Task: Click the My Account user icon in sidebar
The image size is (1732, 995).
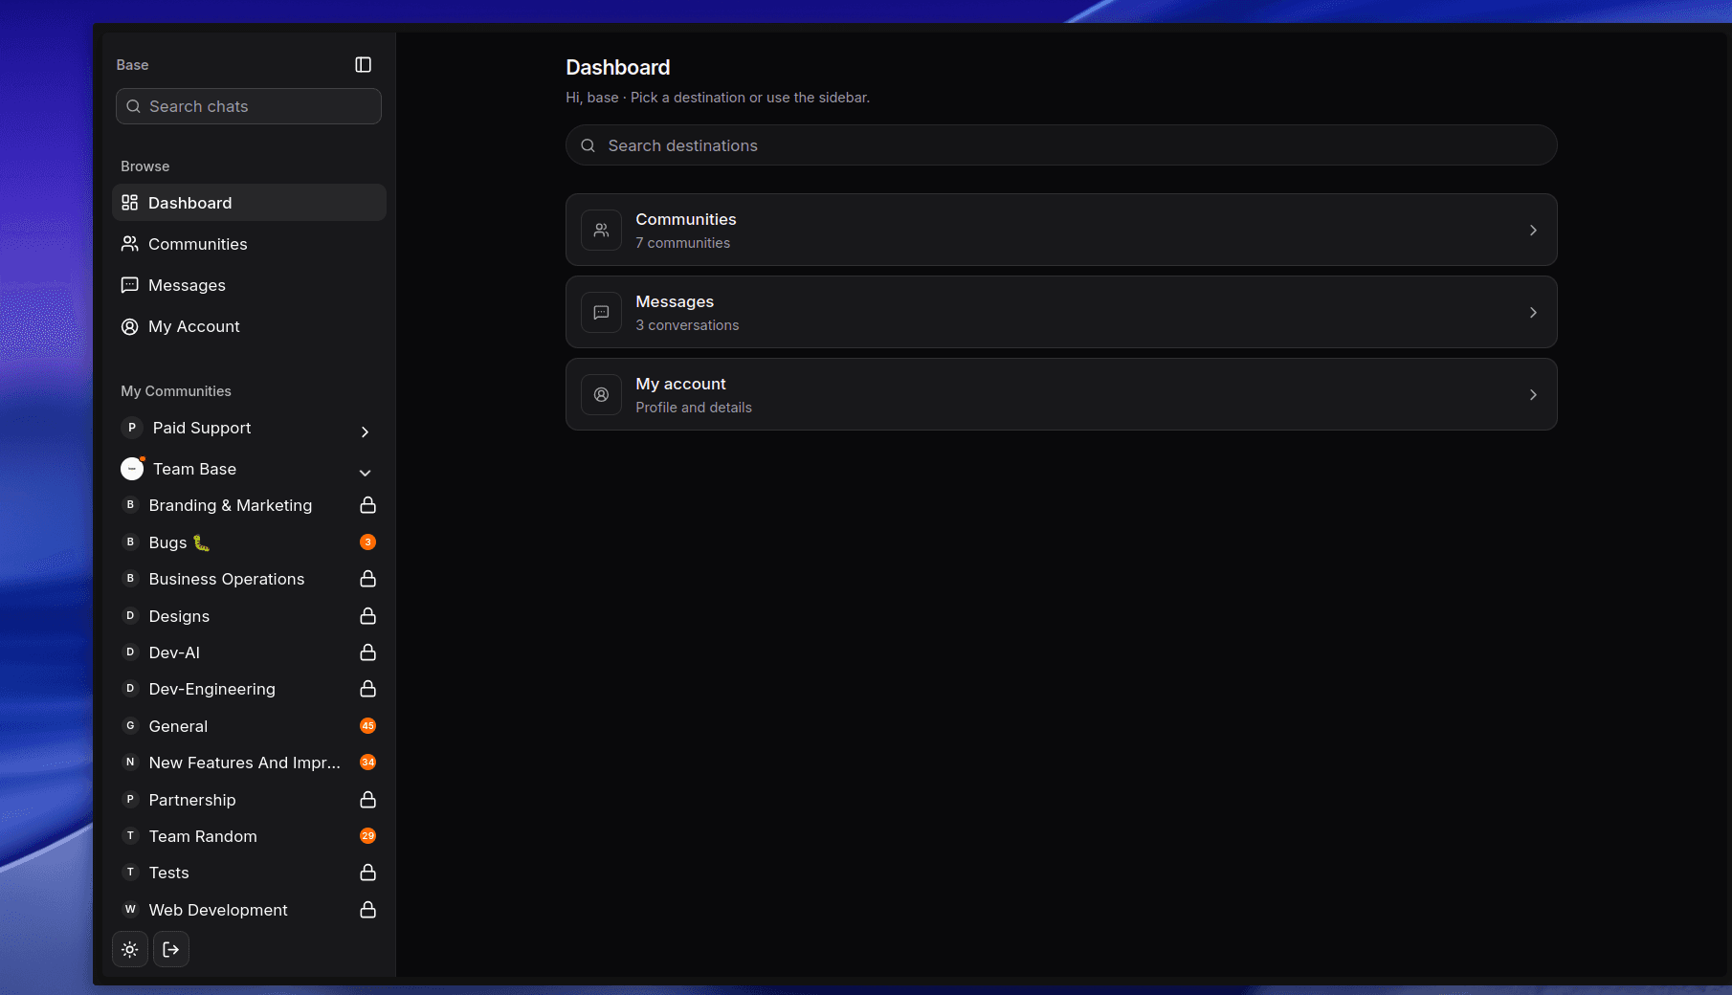Action: coord(129,326)
